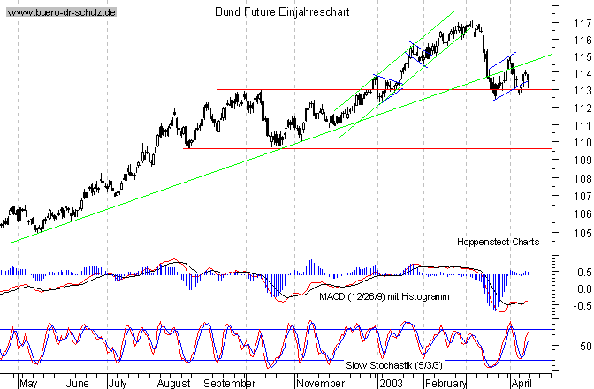Click the stochastic 50 axis value

coord(586,347)
